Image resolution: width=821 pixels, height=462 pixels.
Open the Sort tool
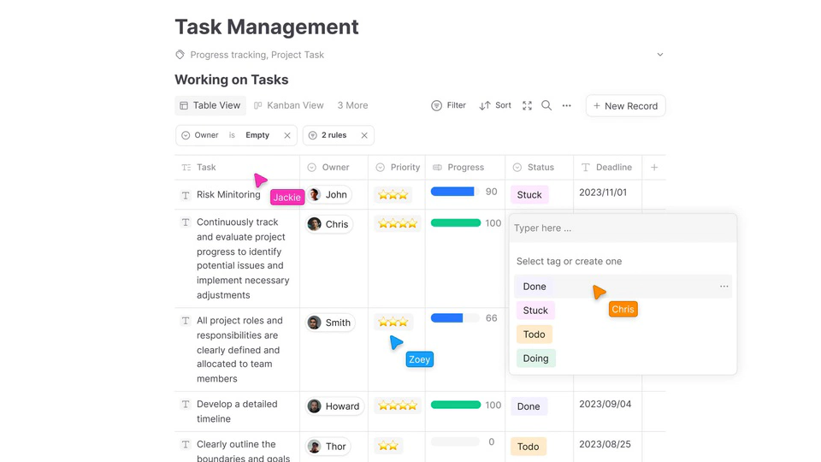coord(495,106)
